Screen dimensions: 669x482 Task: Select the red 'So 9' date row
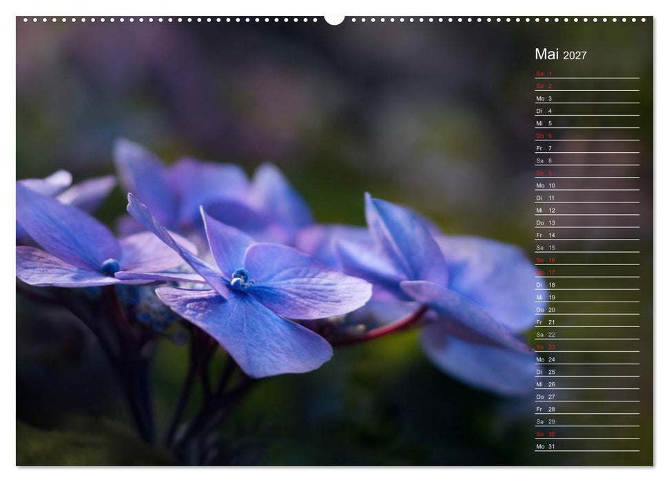pos(587,173)
